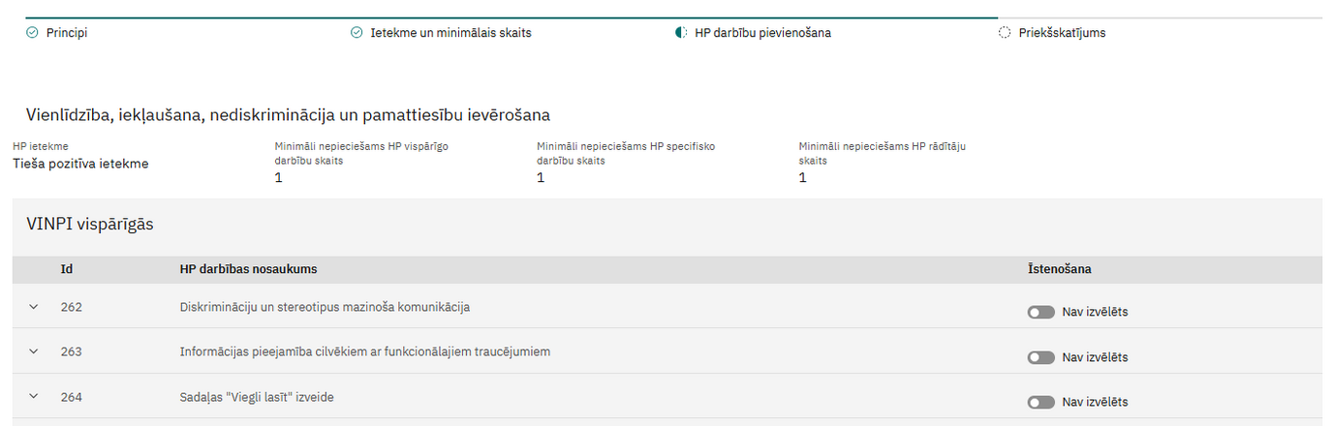Expand row 262 with the chevron
Viewport: 1333px width, 426px height.
coord(34,307)
